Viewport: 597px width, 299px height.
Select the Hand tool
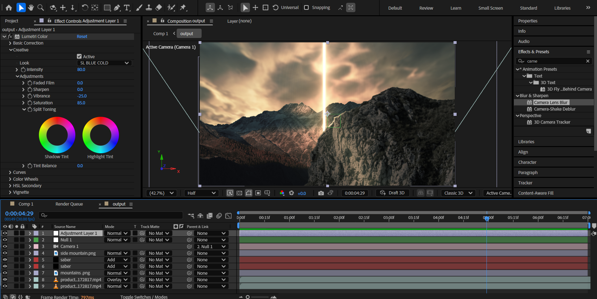[31, 7]
